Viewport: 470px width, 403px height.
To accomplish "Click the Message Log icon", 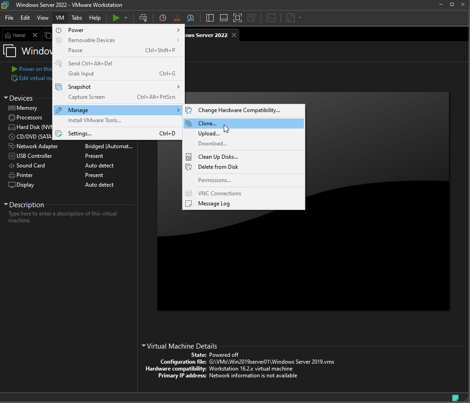I will pos(189,204).
